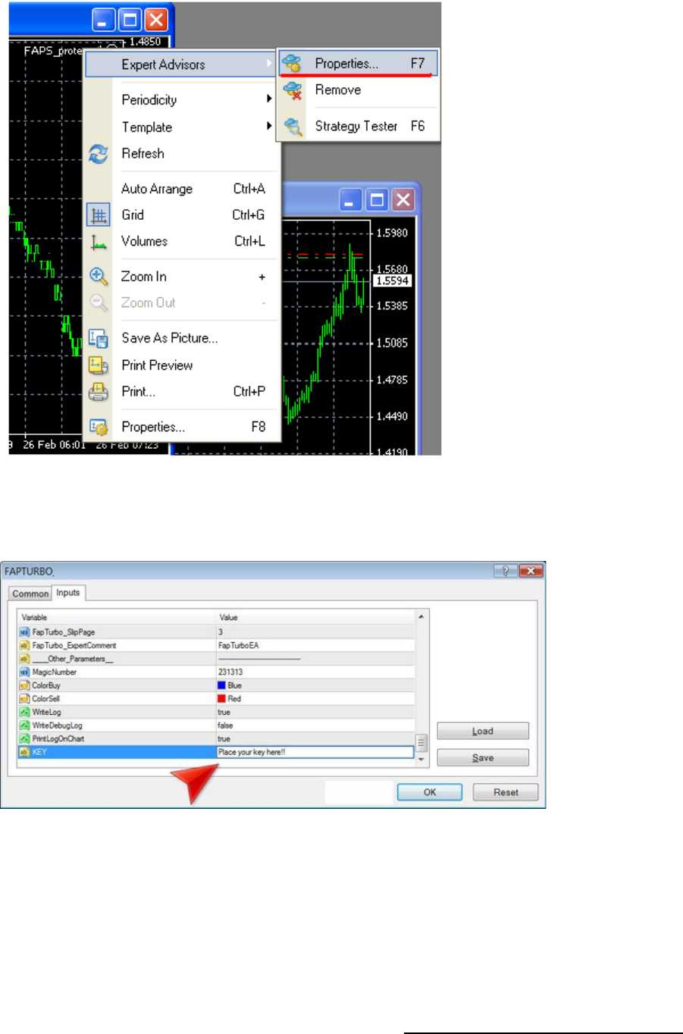Click the ColorSell variable icon

[24, 699]
